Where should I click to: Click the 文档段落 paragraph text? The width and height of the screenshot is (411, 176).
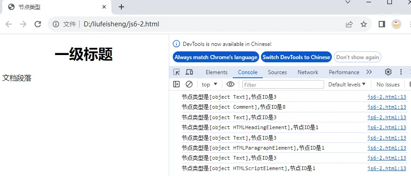[x=17, y=78]
